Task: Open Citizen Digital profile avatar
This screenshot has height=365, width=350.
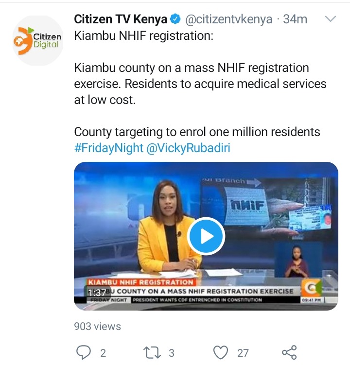Action: (38, 40)
